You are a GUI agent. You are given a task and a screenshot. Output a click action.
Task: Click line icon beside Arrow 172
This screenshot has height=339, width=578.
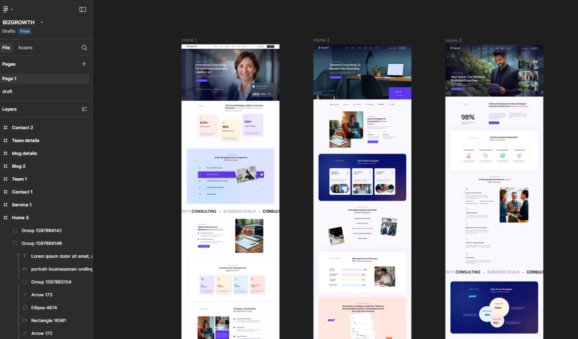pos(25,333)
